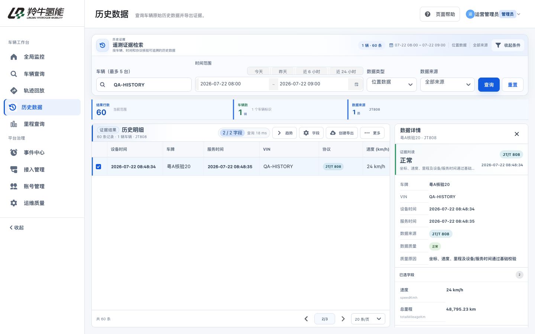535x334 pixels.
Task: Open the 更多 actions menu
Action: [x=372, y=133]
